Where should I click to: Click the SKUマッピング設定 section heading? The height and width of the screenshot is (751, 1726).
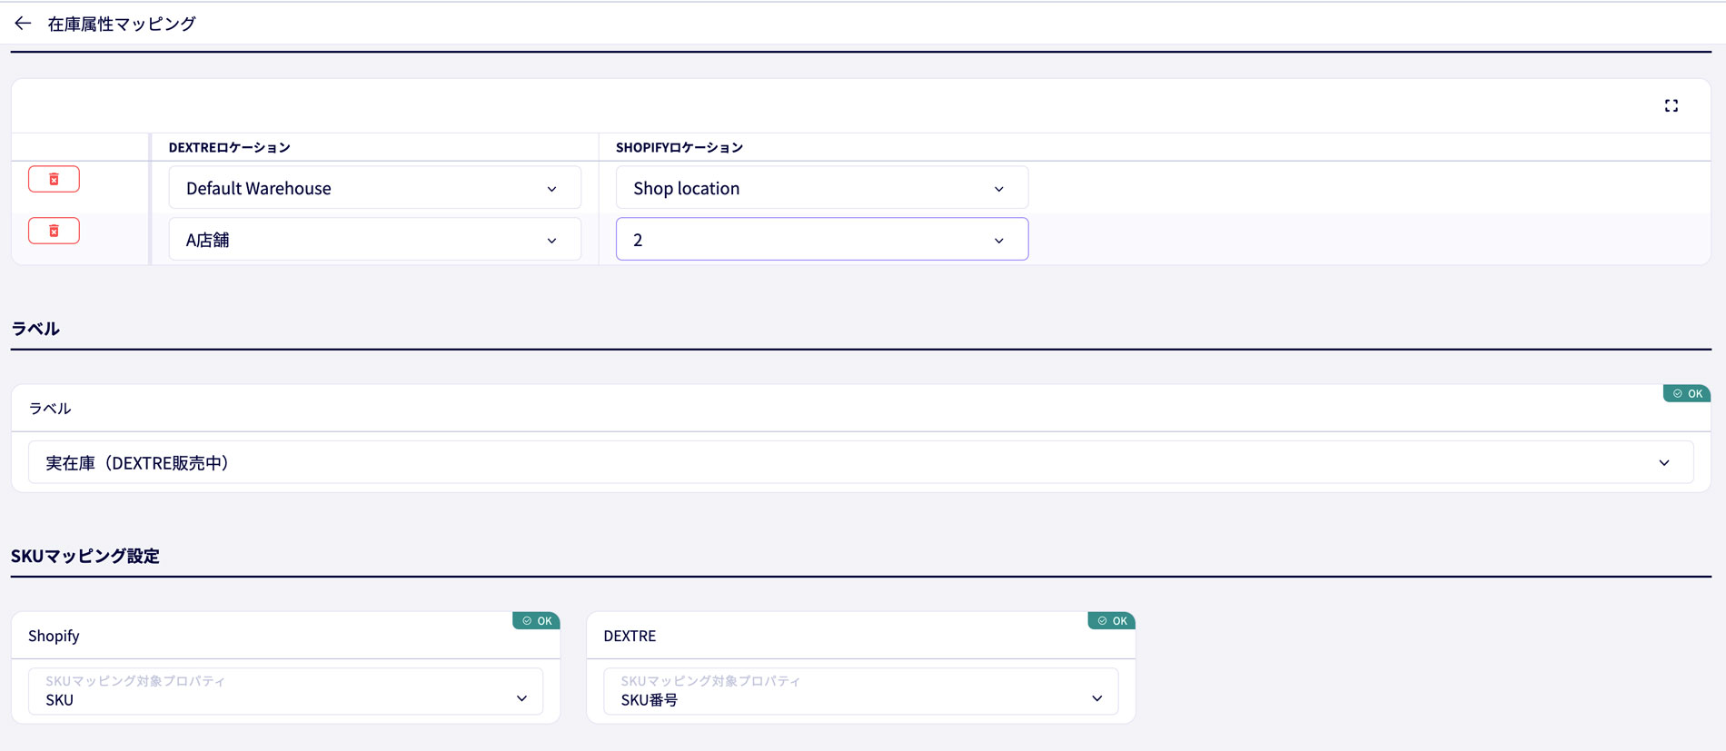85,556
